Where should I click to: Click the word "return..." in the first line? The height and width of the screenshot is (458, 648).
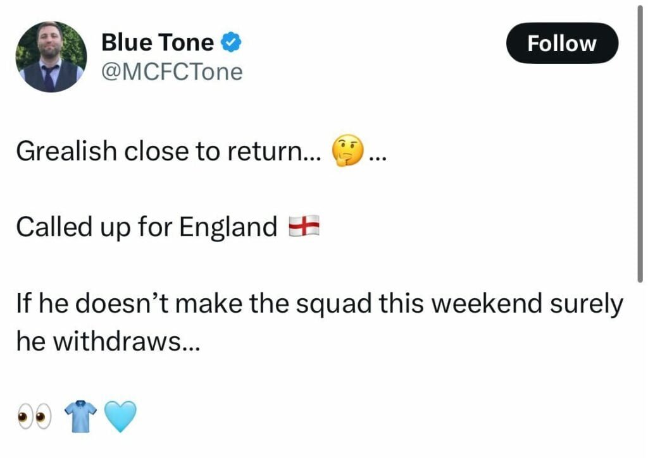pyautogui.click(x=286, y=152)
